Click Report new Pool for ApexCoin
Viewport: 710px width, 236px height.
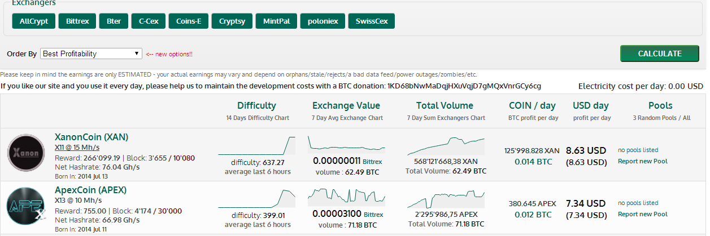[x=643, y=214]
